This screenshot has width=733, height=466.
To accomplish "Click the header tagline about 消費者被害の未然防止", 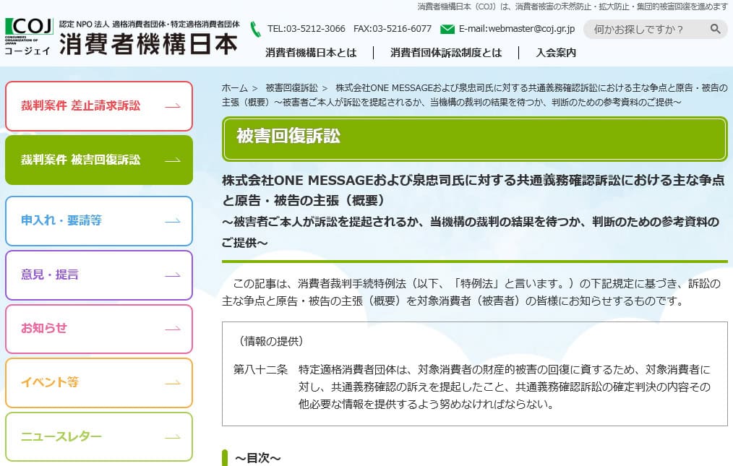I will [x=573, y=7].
